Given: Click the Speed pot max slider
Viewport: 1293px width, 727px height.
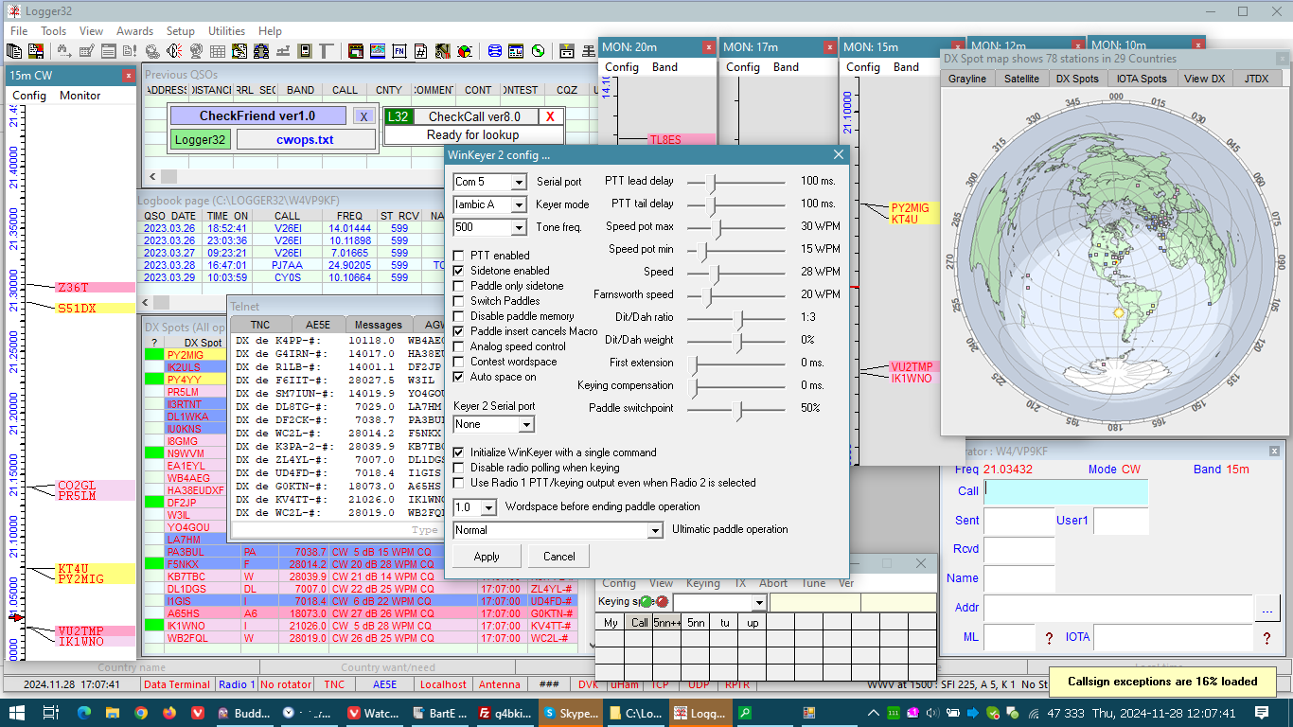Looking at the screenshot, I should (735, 226).
